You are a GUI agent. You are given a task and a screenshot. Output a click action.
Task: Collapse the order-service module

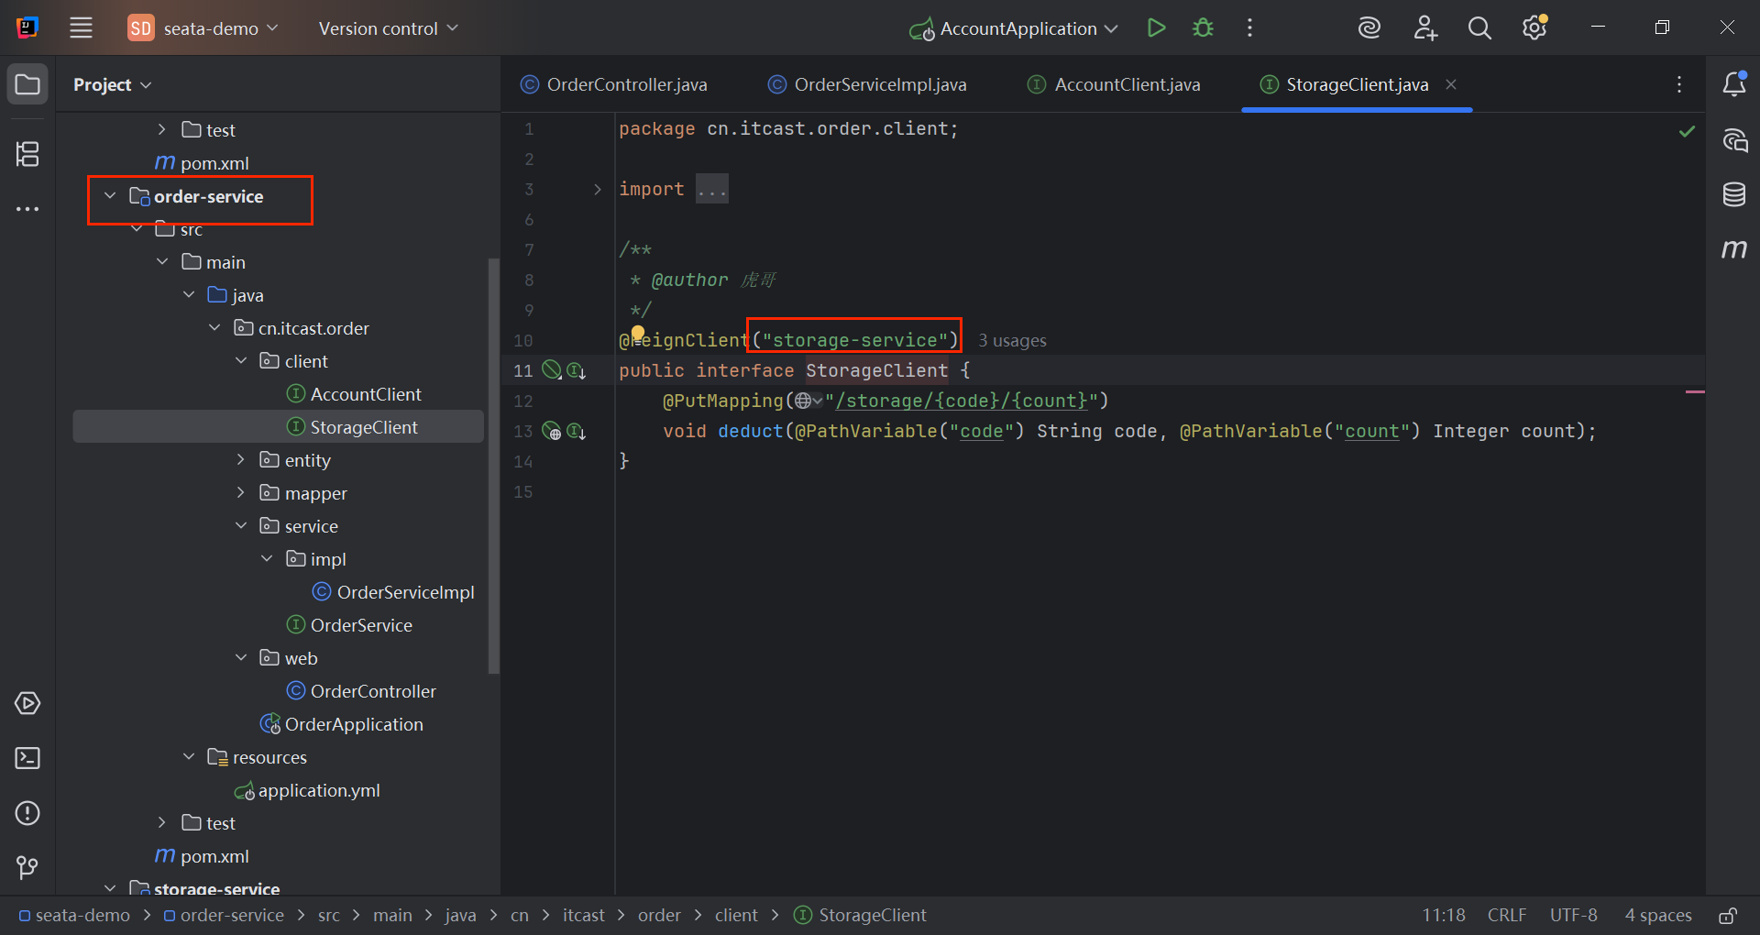pos(110,196)
